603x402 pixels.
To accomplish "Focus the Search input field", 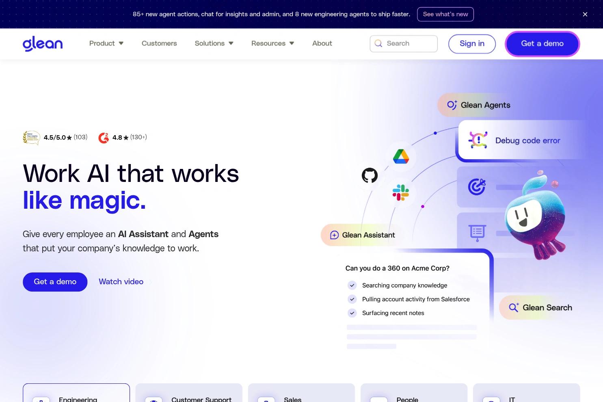I will click(404, 43).
